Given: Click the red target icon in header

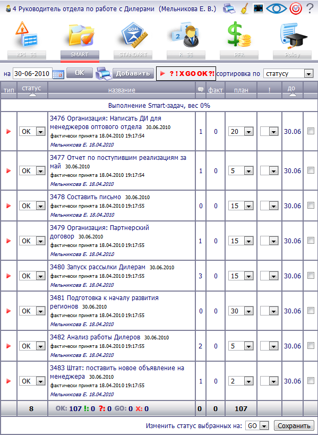Looking at the screenshot, I should click(296, 9).
